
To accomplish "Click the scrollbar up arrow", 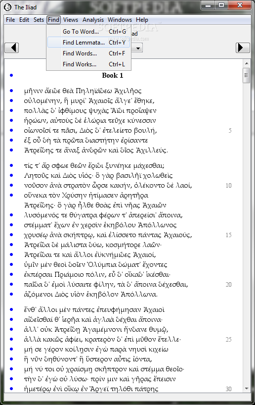I will (247, 63).
